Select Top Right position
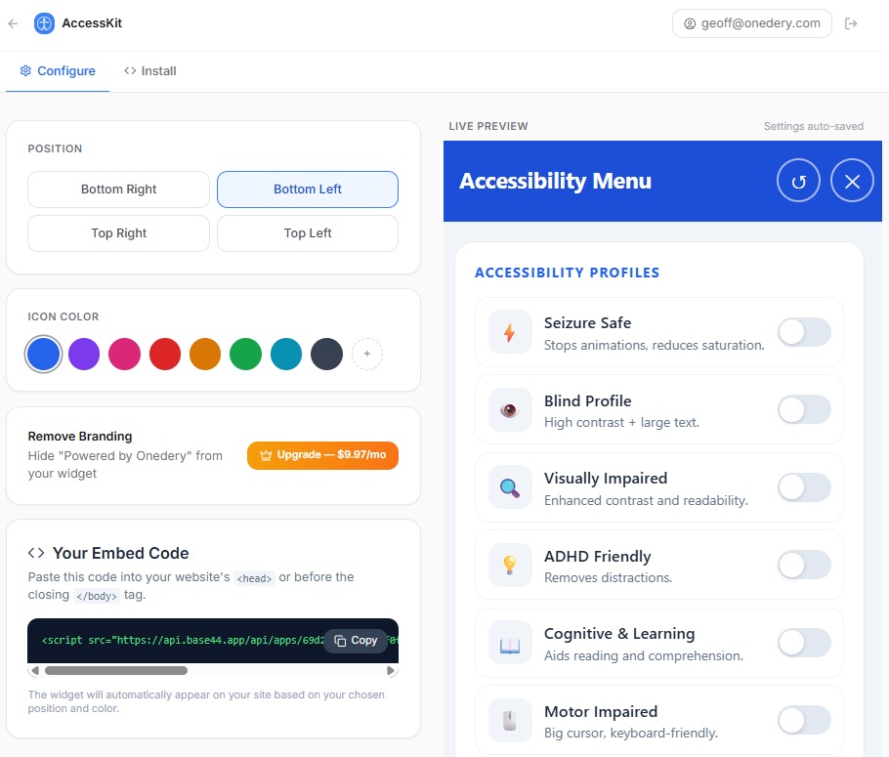Screen dimensions: 889x757 (118, 233)
